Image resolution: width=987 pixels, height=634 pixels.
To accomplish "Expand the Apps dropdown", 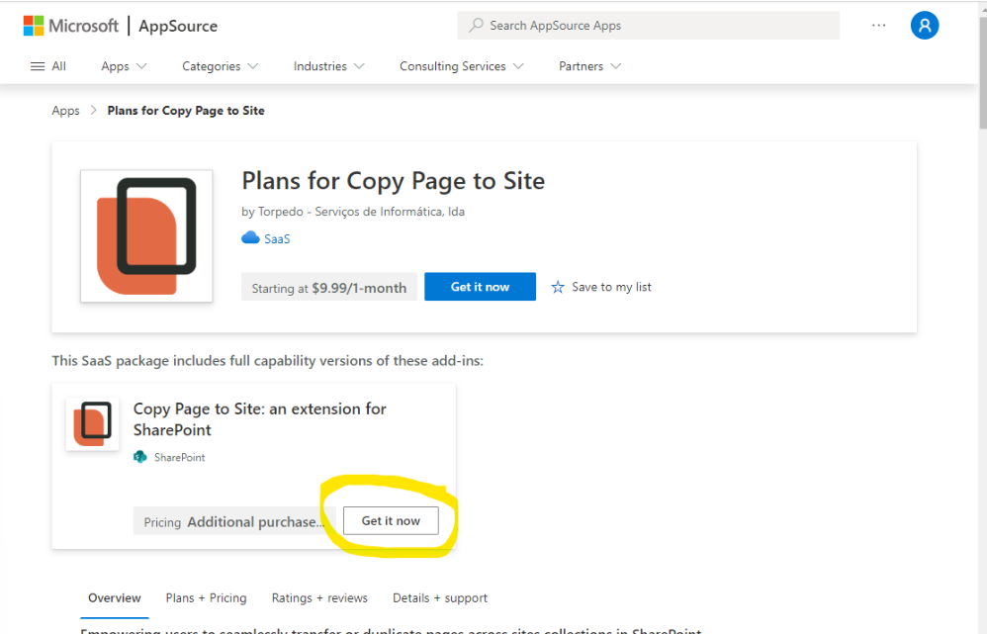I will pos(124,66).
